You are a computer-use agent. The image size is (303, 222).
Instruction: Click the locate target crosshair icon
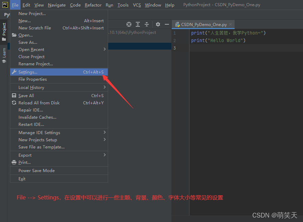click(x=129, y=24)
